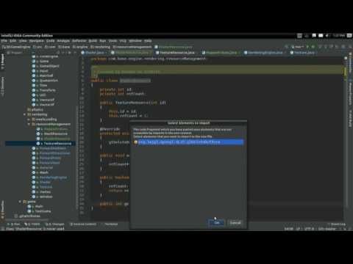Click the system tray volume icon
This screenshot has height=264, width=353.
click(327, 36)
